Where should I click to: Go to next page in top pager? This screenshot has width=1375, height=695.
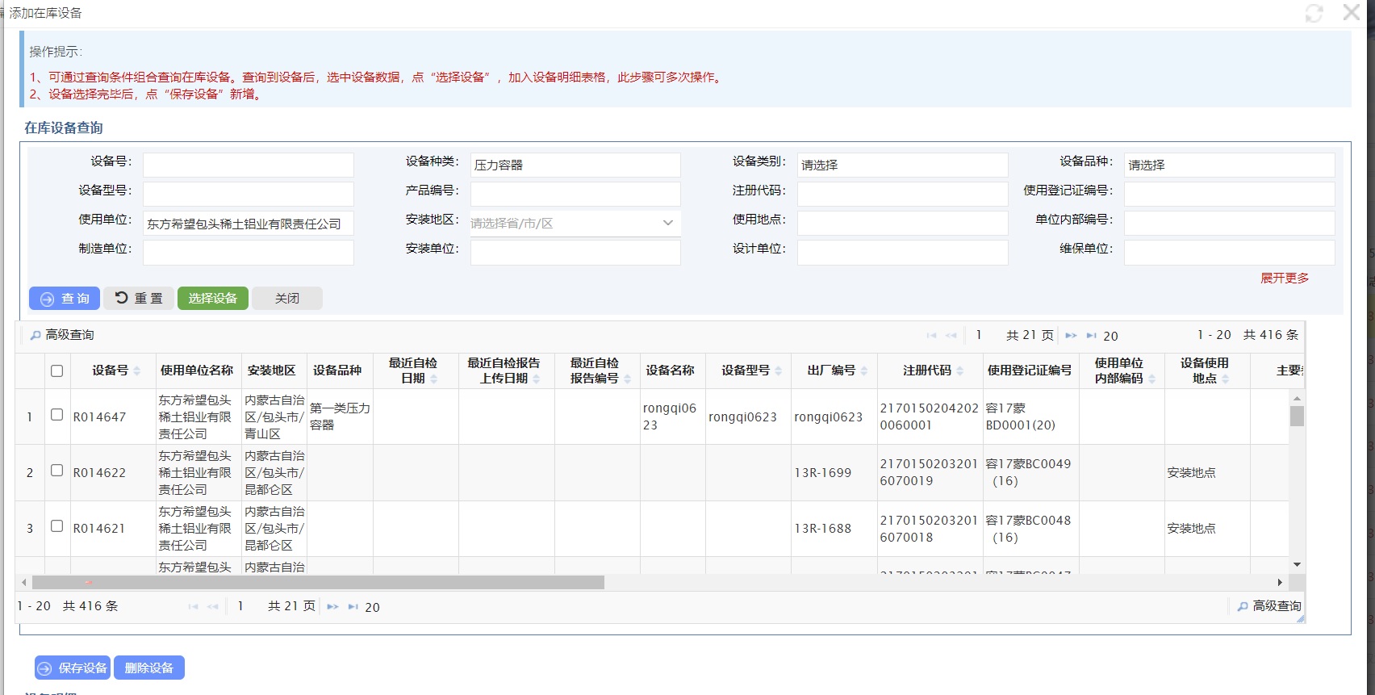tap(1071, 336)
